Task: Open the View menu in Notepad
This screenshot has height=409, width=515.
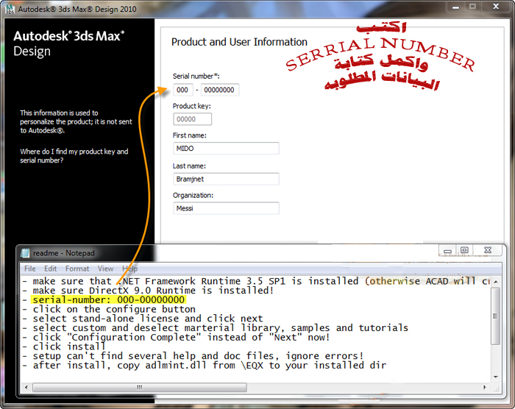Action: click(106, 268)
